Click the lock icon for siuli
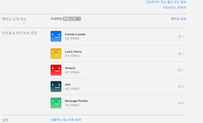Screen dimensions: 203x123 click(x=180, y=87)
